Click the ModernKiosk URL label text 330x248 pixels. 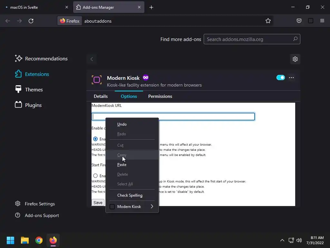(x=106, y=106)
